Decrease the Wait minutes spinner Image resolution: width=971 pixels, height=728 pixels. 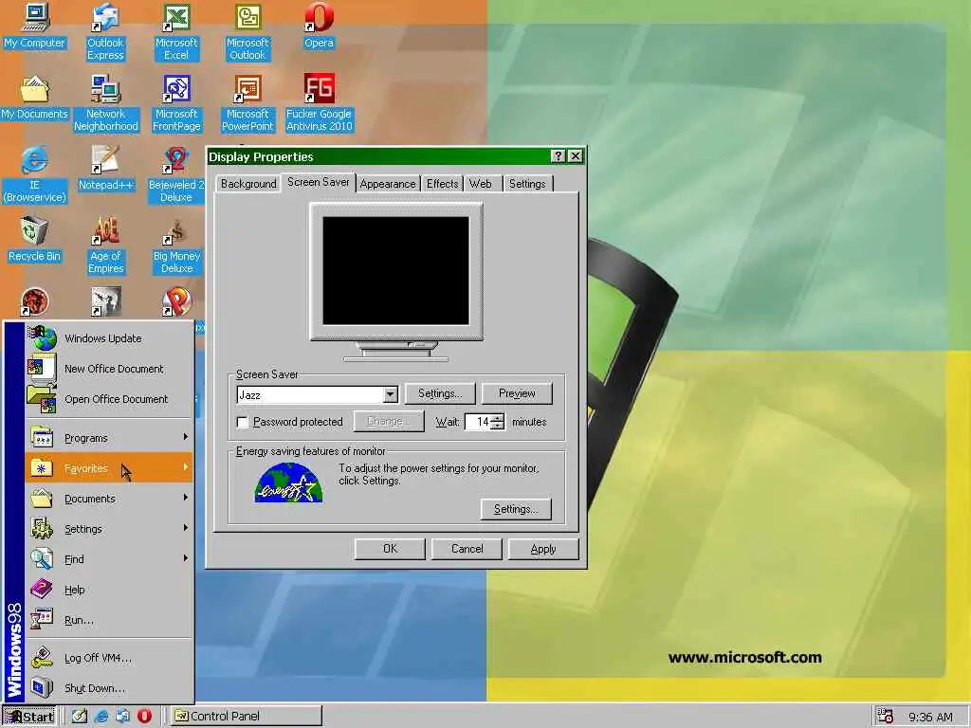[x=498, y=426]
